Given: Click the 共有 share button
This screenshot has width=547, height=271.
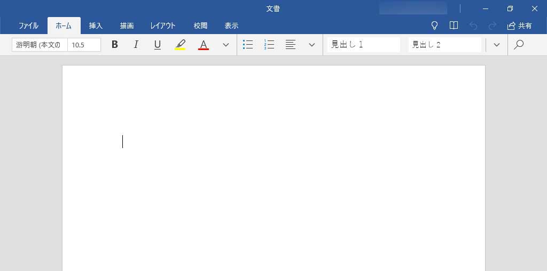Looking at the screenshot, I should (520, 26).
